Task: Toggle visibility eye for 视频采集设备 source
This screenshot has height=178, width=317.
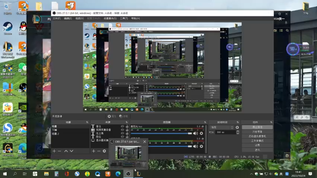Action: [122, 130]
